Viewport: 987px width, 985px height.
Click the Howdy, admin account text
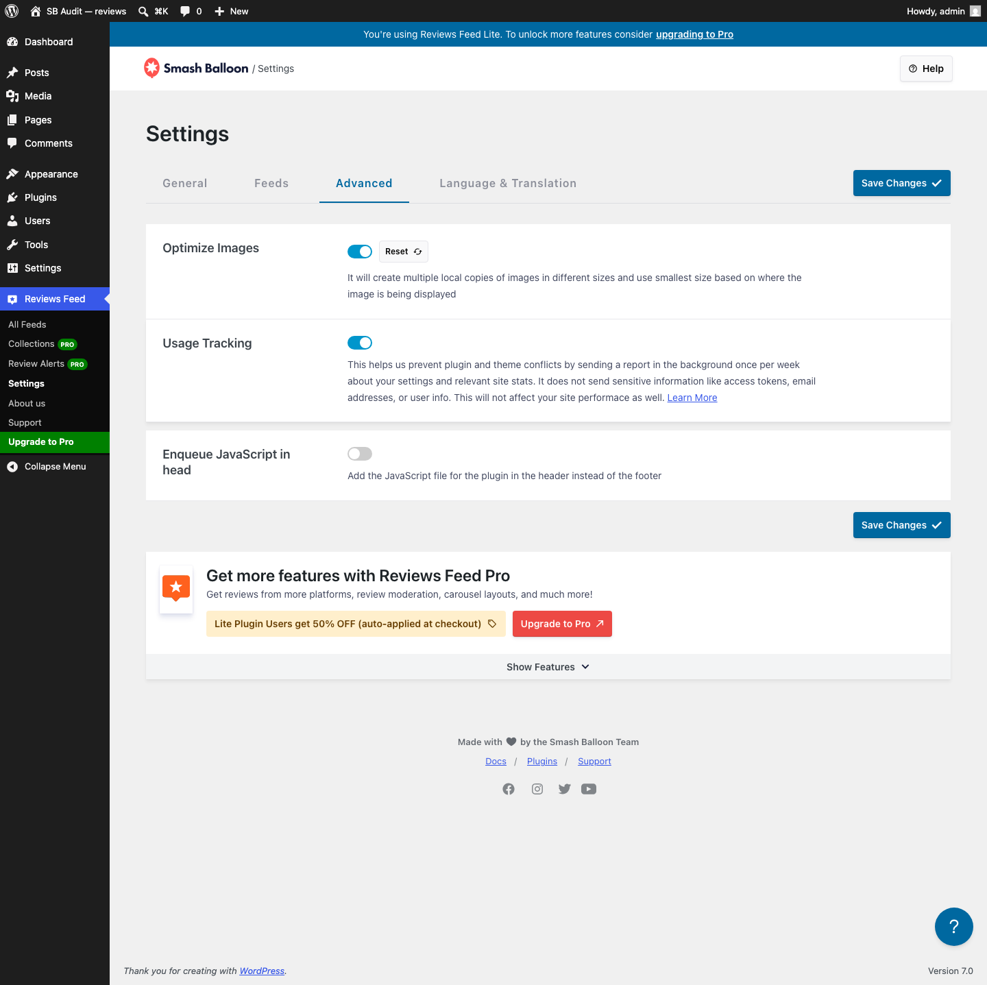tap(936, 11)
